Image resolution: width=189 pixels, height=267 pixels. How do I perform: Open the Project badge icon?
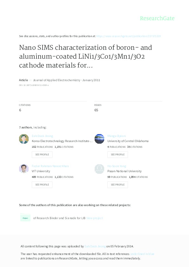(x=26, y=218)
